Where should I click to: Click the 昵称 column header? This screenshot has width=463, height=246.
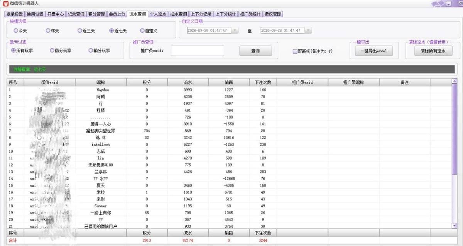click(x=101, y=83)
